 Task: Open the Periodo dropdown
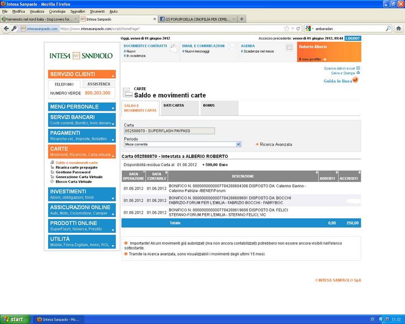click(239, 144)
